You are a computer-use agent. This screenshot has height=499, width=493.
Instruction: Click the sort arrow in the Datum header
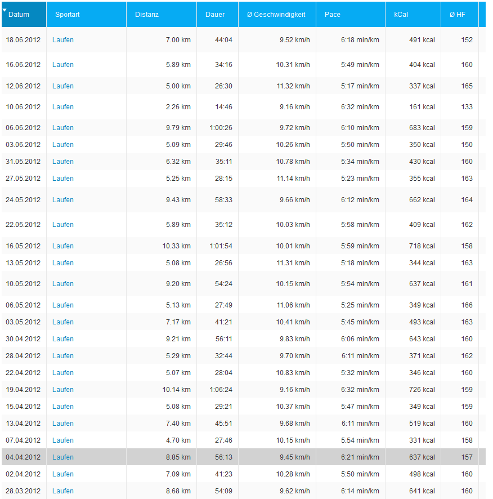5,10
